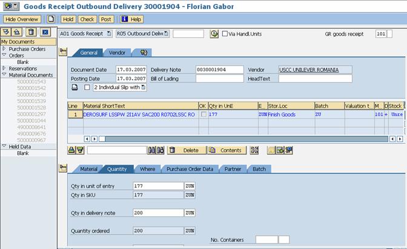Click the Delete button below item table

186,150
